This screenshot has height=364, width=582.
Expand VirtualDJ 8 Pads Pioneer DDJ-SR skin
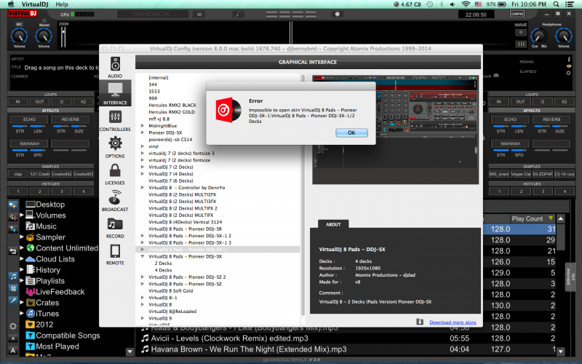pos(142,229)
